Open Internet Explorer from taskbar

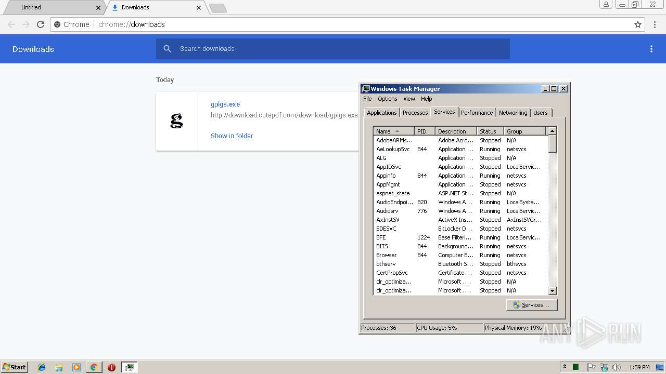point(42,367)
